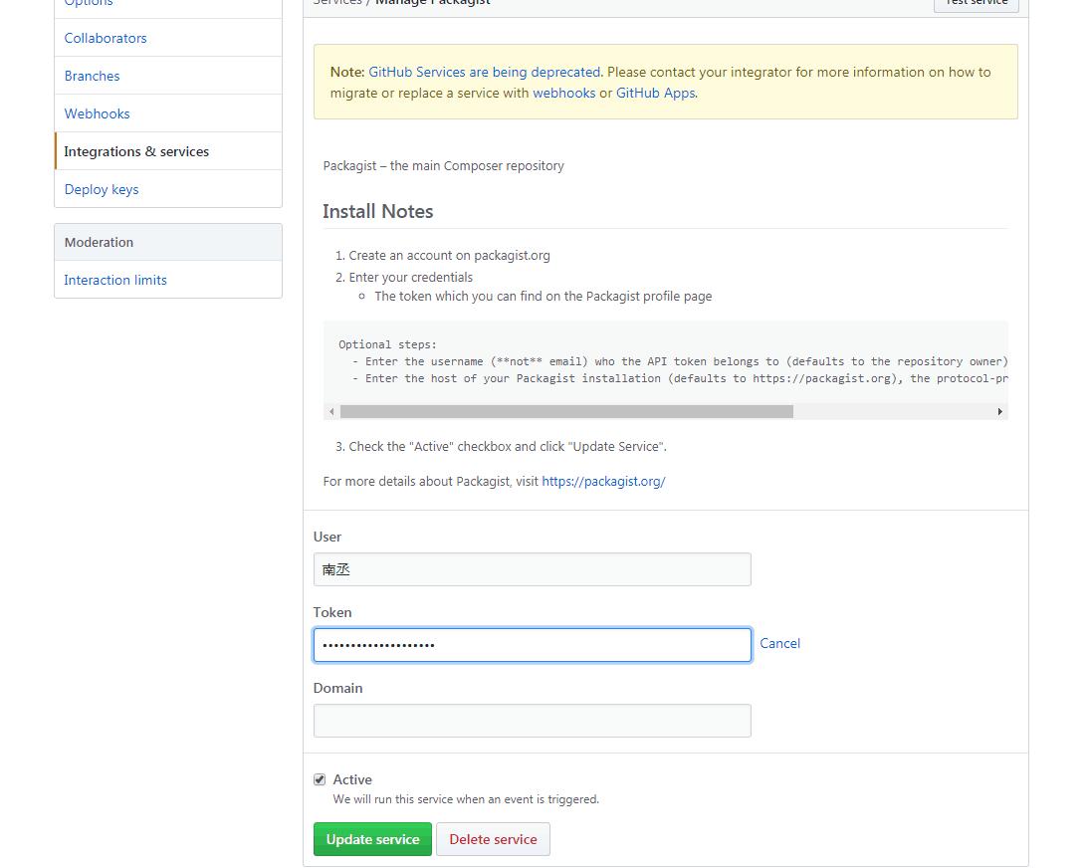Open the webhooks link in the note

(x=563, y=93)
